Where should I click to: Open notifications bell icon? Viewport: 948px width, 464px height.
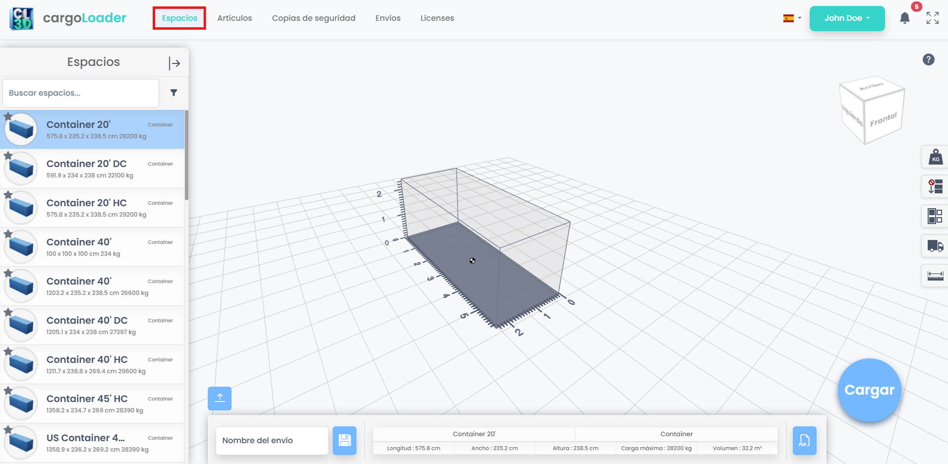pyautogui.click(x=904, y=18)
